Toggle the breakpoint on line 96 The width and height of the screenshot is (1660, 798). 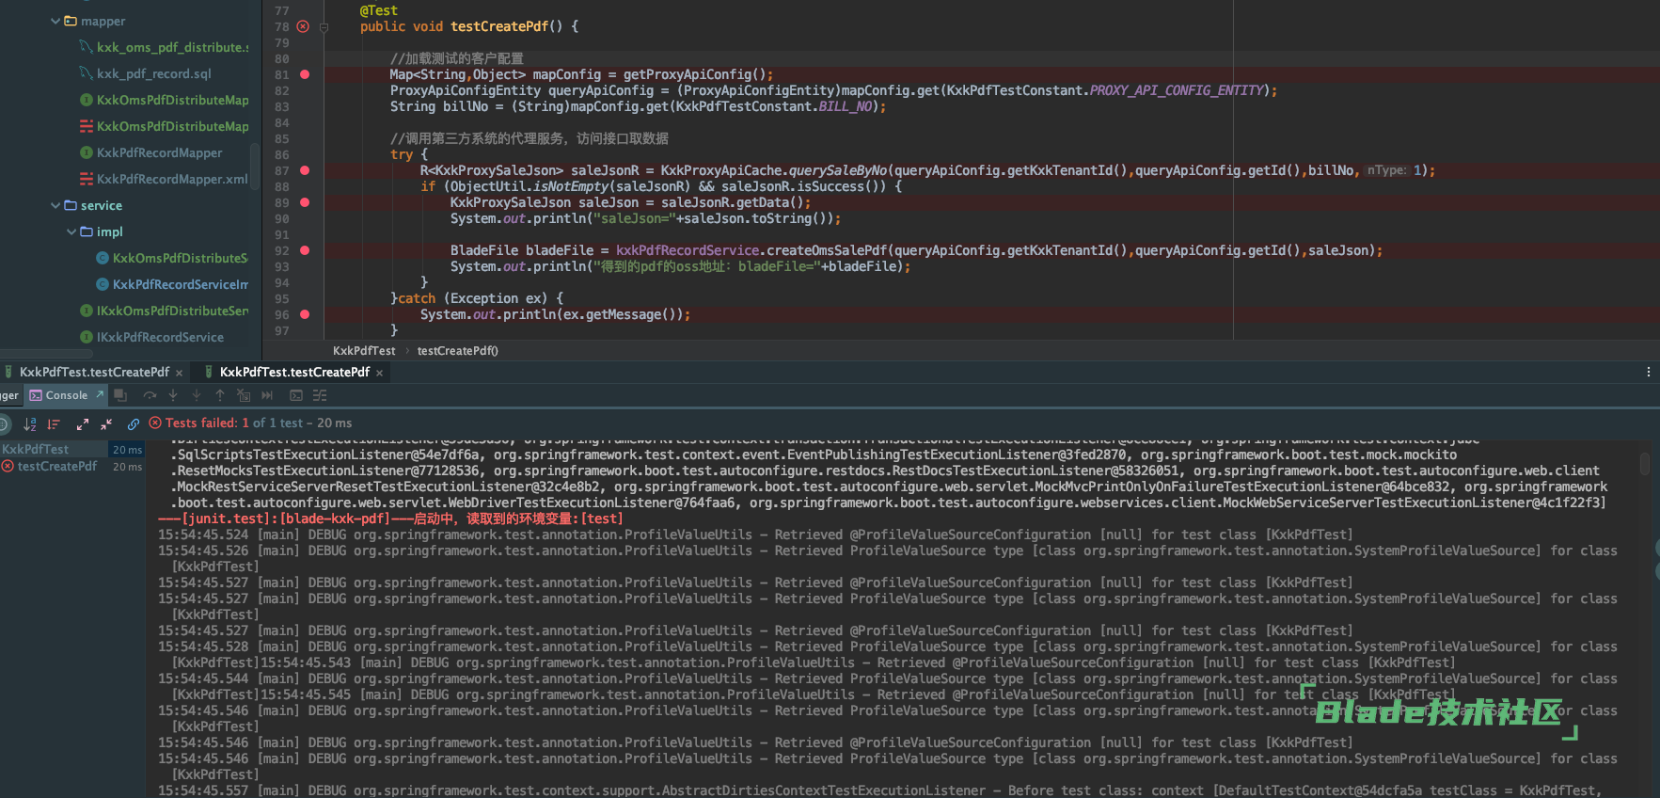coord(305,314)
